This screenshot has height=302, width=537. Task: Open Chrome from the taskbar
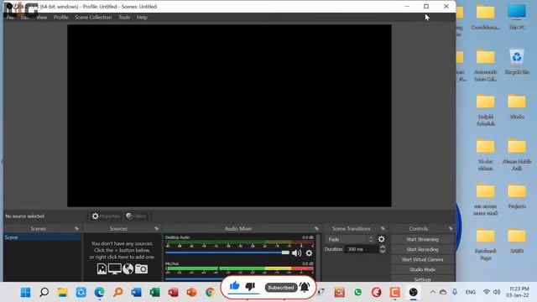[210, 293]
